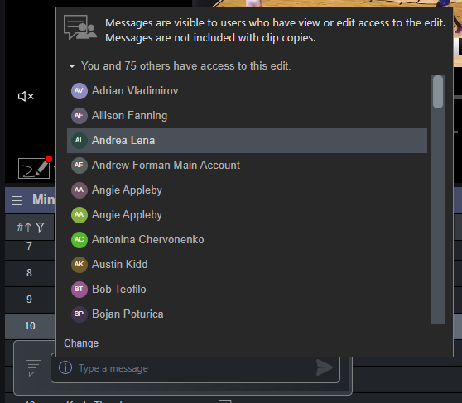Click Allison Fanning's AF avatar
This screenshot has height=403, width=462.
(79, 116)
